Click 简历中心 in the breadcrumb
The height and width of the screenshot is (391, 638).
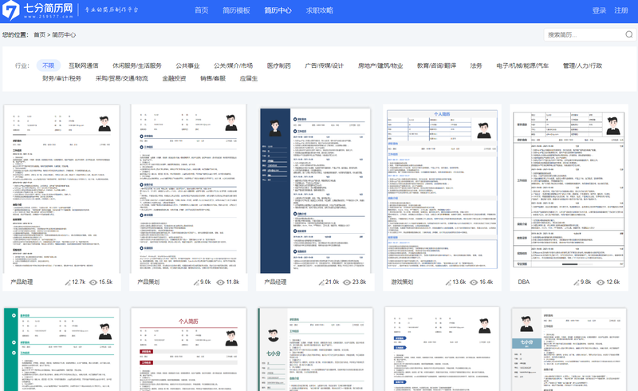64,34
